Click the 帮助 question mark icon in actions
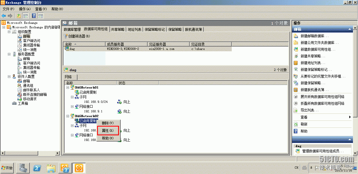 [x=295, y=131]
